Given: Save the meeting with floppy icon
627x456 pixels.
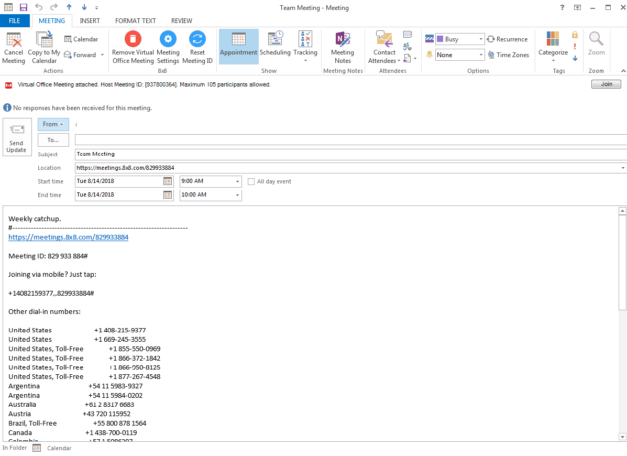Looking at the screenshot, I should pyautogui.click(x=24, y=7).
